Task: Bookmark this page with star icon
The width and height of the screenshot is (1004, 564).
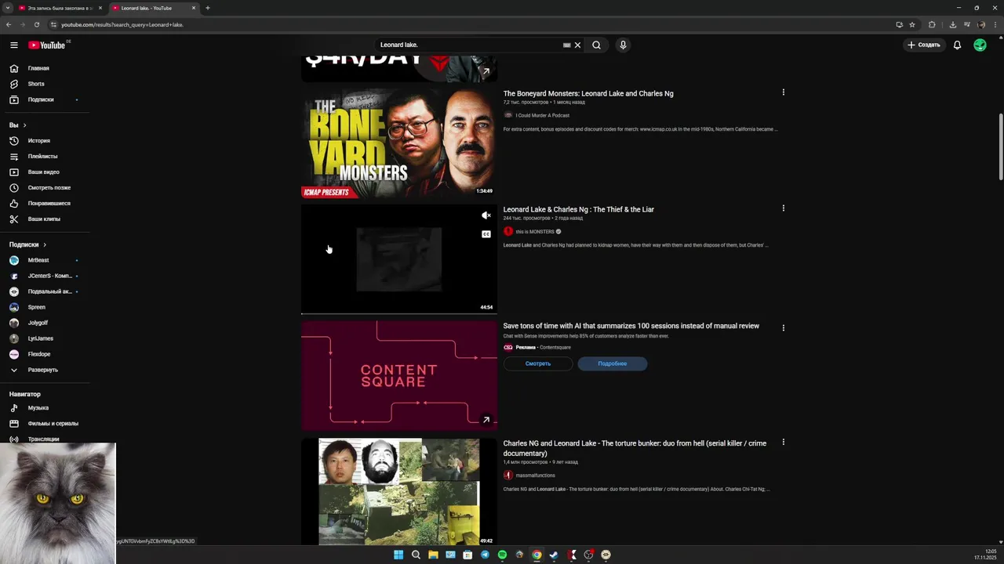Action: [x=912, y=24]
